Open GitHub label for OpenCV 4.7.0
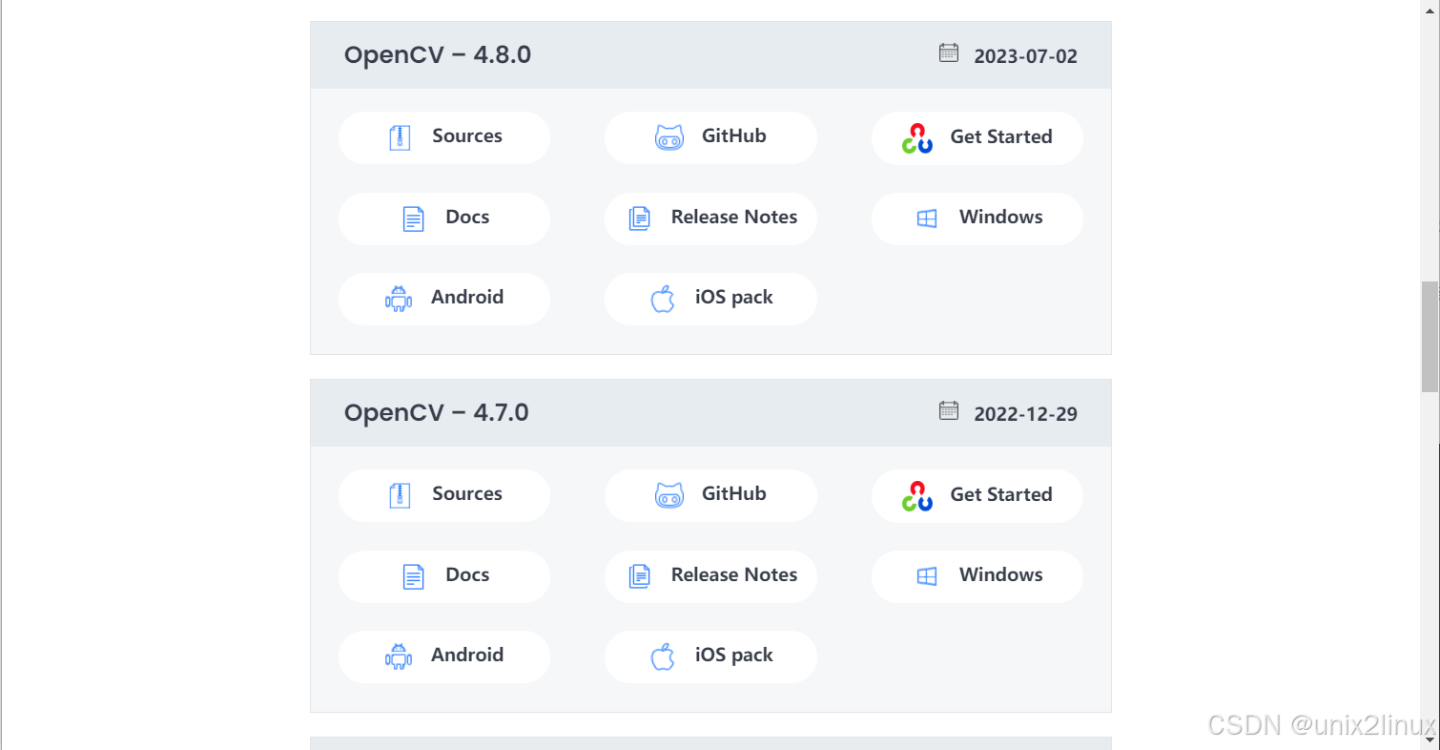 pos(734,493)
